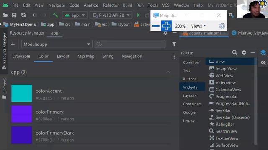
Task: Open Resource Manager panel gear settings
Action: [x=165, y=33]
